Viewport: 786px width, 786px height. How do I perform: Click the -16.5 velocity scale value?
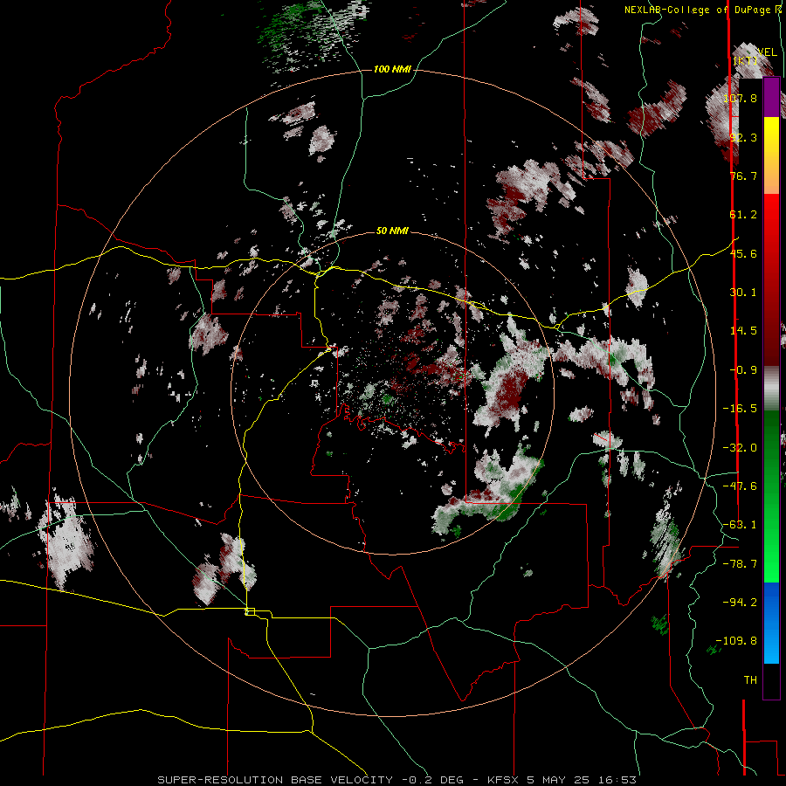coord(740,409)
